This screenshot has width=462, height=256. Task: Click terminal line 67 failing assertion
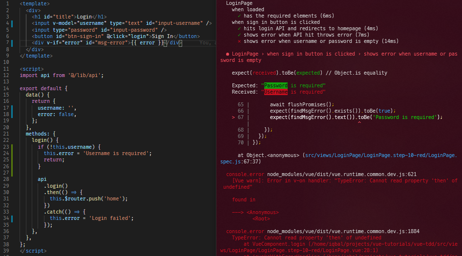tap(356, 118)
